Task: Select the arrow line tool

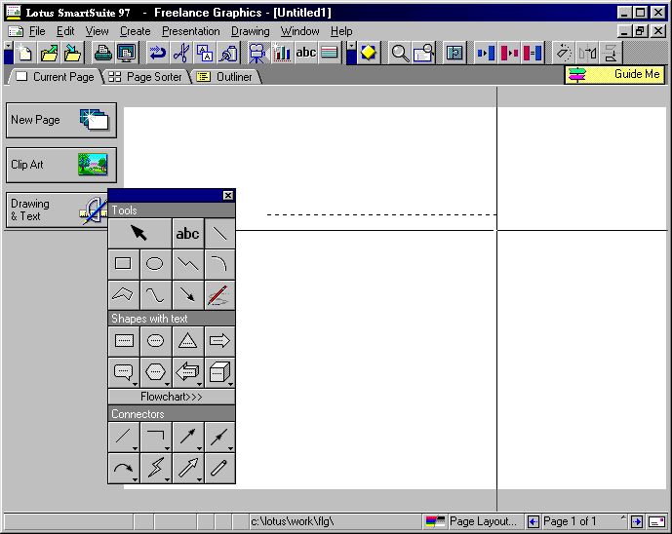Action: [187, 295]
